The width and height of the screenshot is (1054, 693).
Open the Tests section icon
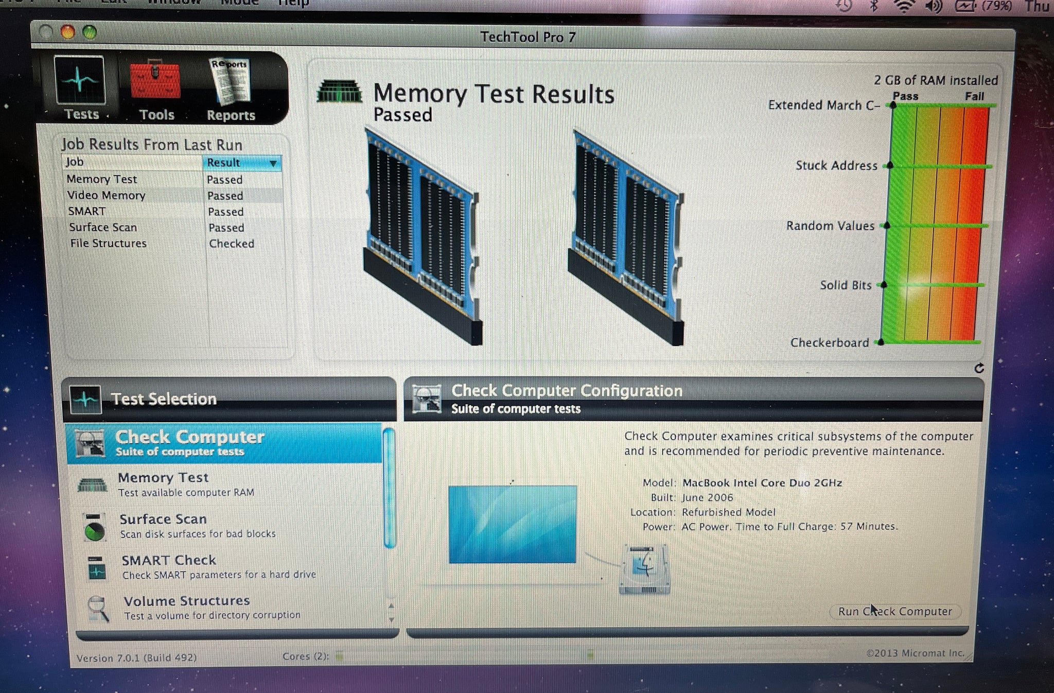click(80, 81)
